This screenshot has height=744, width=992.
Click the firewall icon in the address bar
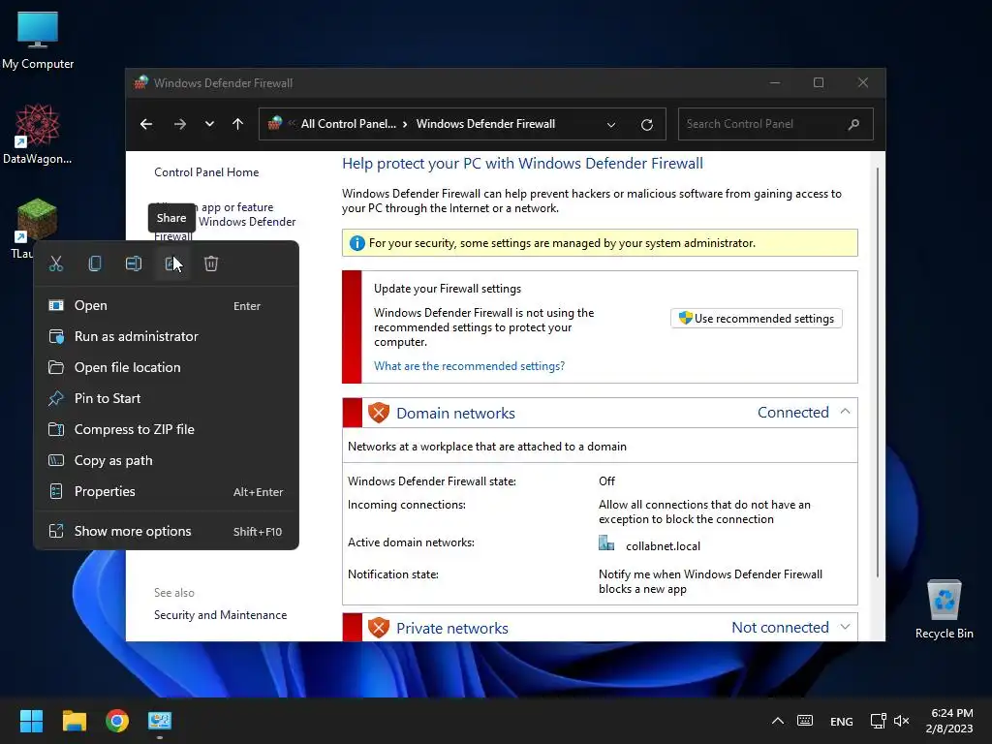point(274,123)
